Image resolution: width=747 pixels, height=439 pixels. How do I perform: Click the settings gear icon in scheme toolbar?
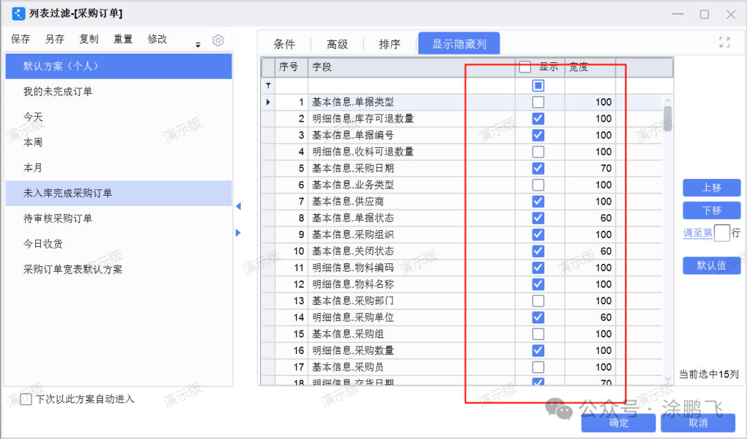click(218, 41)
